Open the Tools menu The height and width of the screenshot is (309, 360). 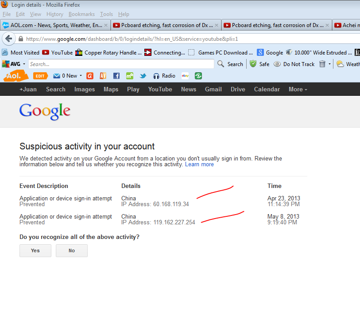pyautogui.click(x=106, y=14)
